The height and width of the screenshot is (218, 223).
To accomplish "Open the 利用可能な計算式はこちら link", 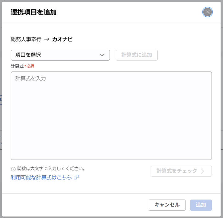I will (45, 177).
